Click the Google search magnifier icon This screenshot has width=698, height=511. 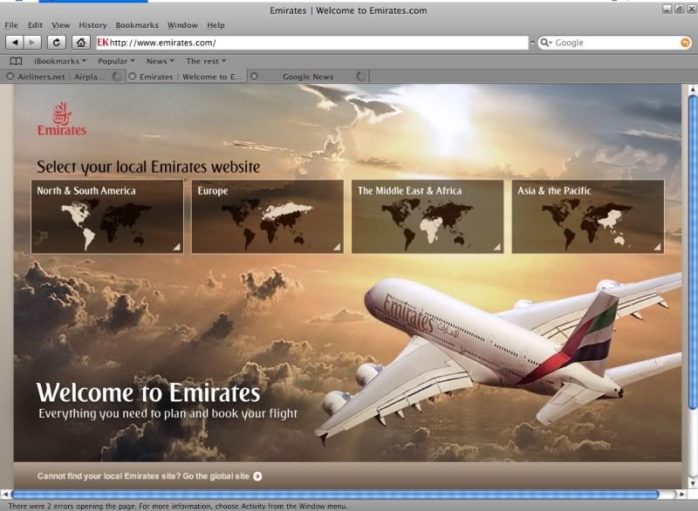pos(545,43)
